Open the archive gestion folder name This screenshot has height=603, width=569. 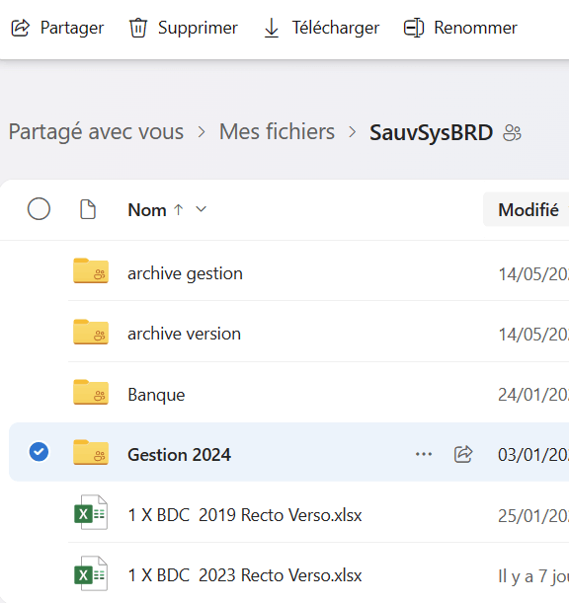tap(185, 273)
